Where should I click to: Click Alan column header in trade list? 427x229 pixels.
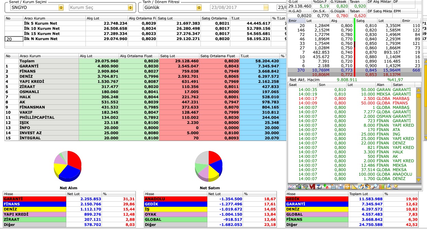[384, 84]
